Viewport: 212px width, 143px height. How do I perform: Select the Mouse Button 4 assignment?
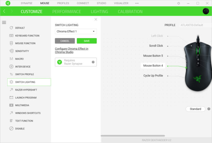point(153,66)
